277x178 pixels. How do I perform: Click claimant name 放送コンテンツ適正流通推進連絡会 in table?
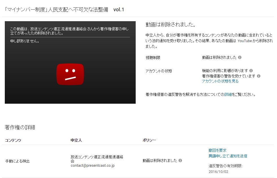pos(97,159)
